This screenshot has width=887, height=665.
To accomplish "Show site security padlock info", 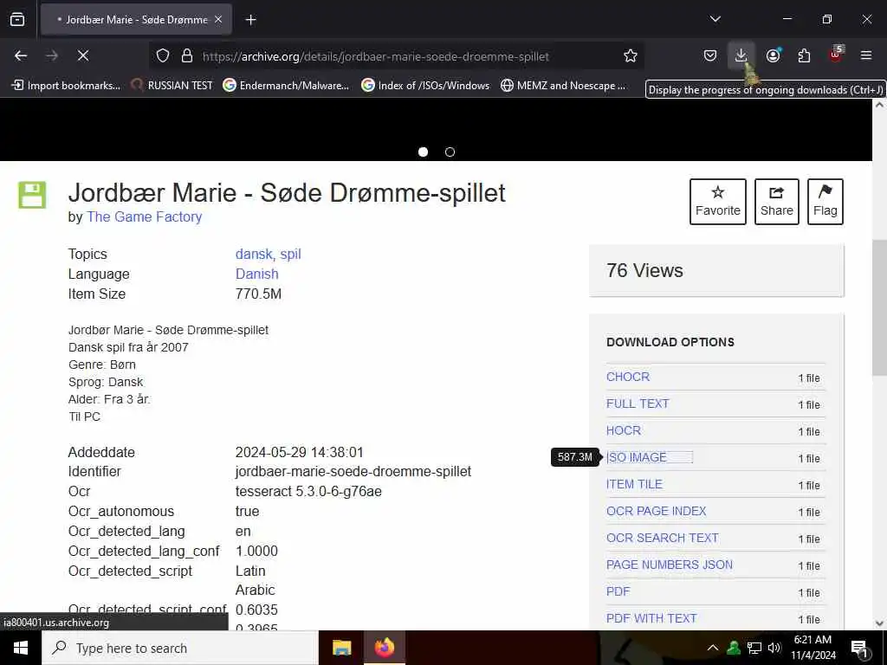I will tap(187, 55).
